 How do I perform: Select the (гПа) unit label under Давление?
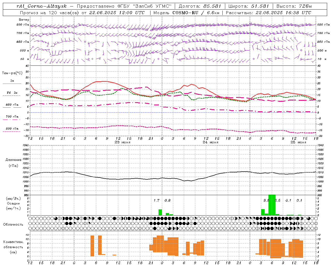pyautogui.click(x=13, y=166)
